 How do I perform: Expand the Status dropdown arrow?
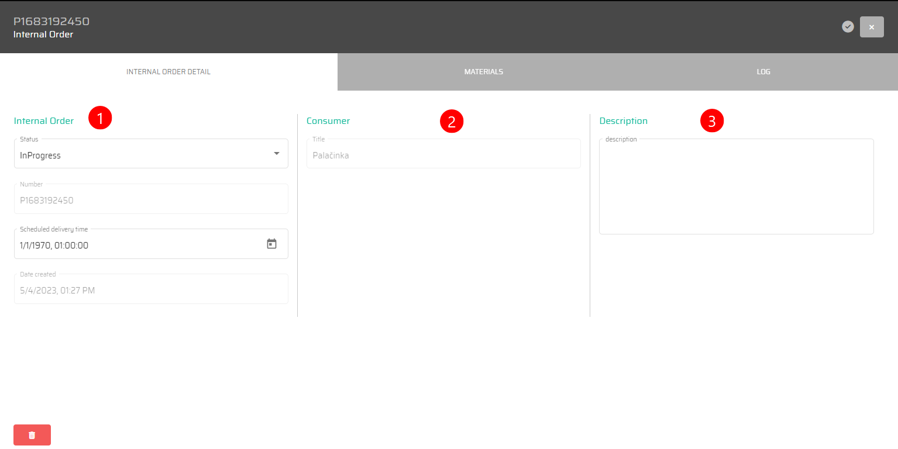click(x=276, y=154)
